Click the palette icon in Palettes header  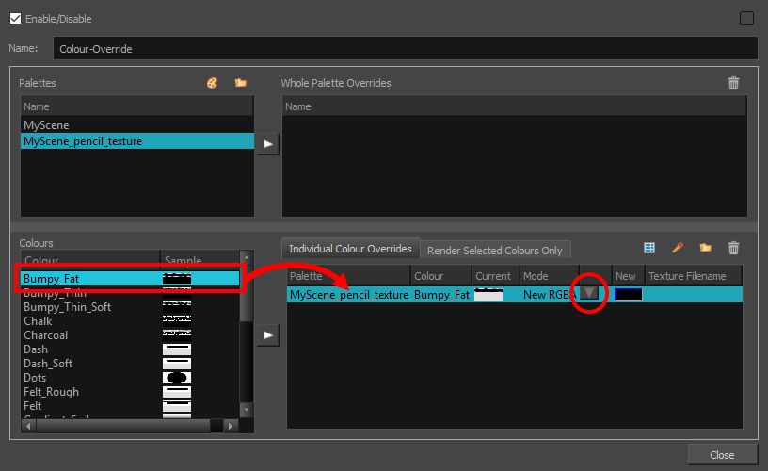click(213, 83)
